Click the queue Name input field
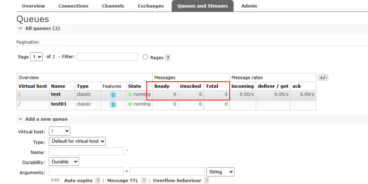Viewport: 368px width, 184px height. click(x=86, y=151)
